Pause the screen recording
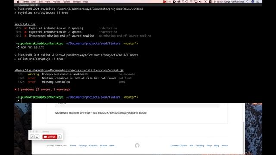 pyautogui.click(x=60, y=136)
